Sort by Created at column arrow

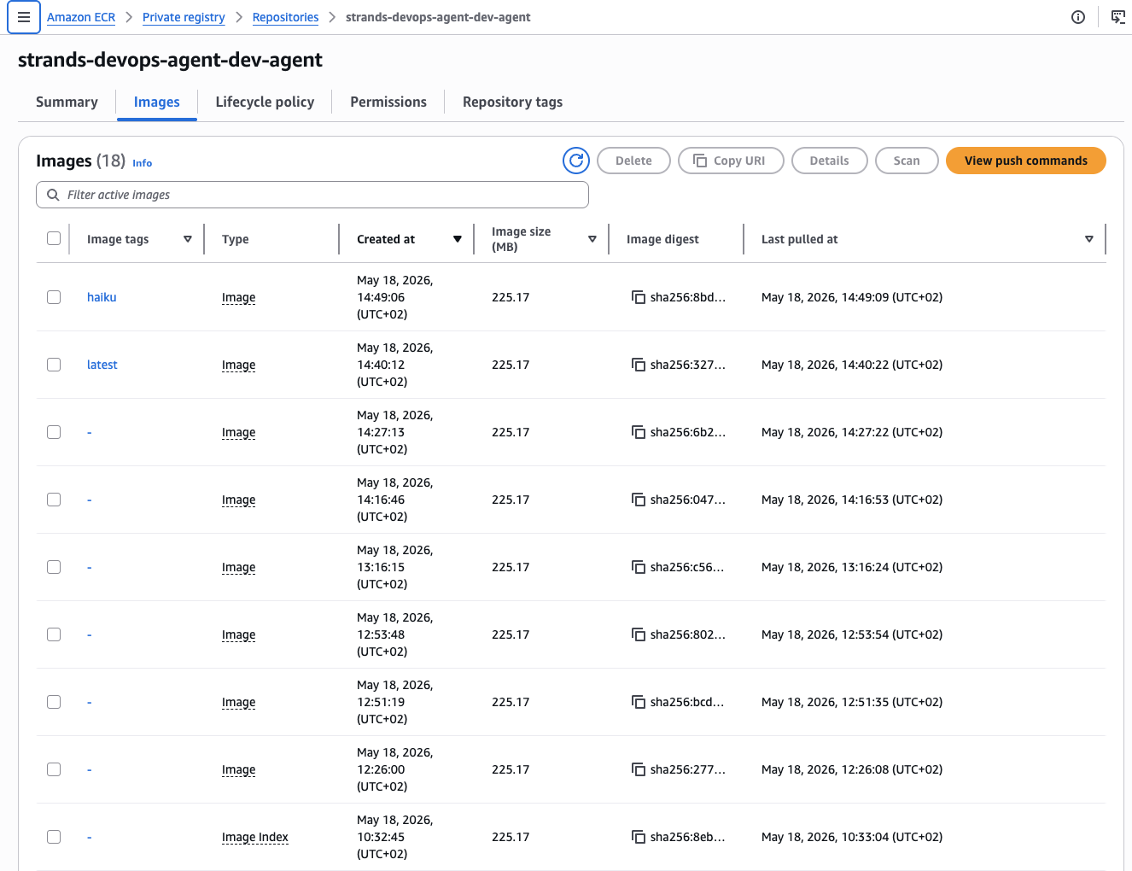pyautogui.click(x=458, y=239)
